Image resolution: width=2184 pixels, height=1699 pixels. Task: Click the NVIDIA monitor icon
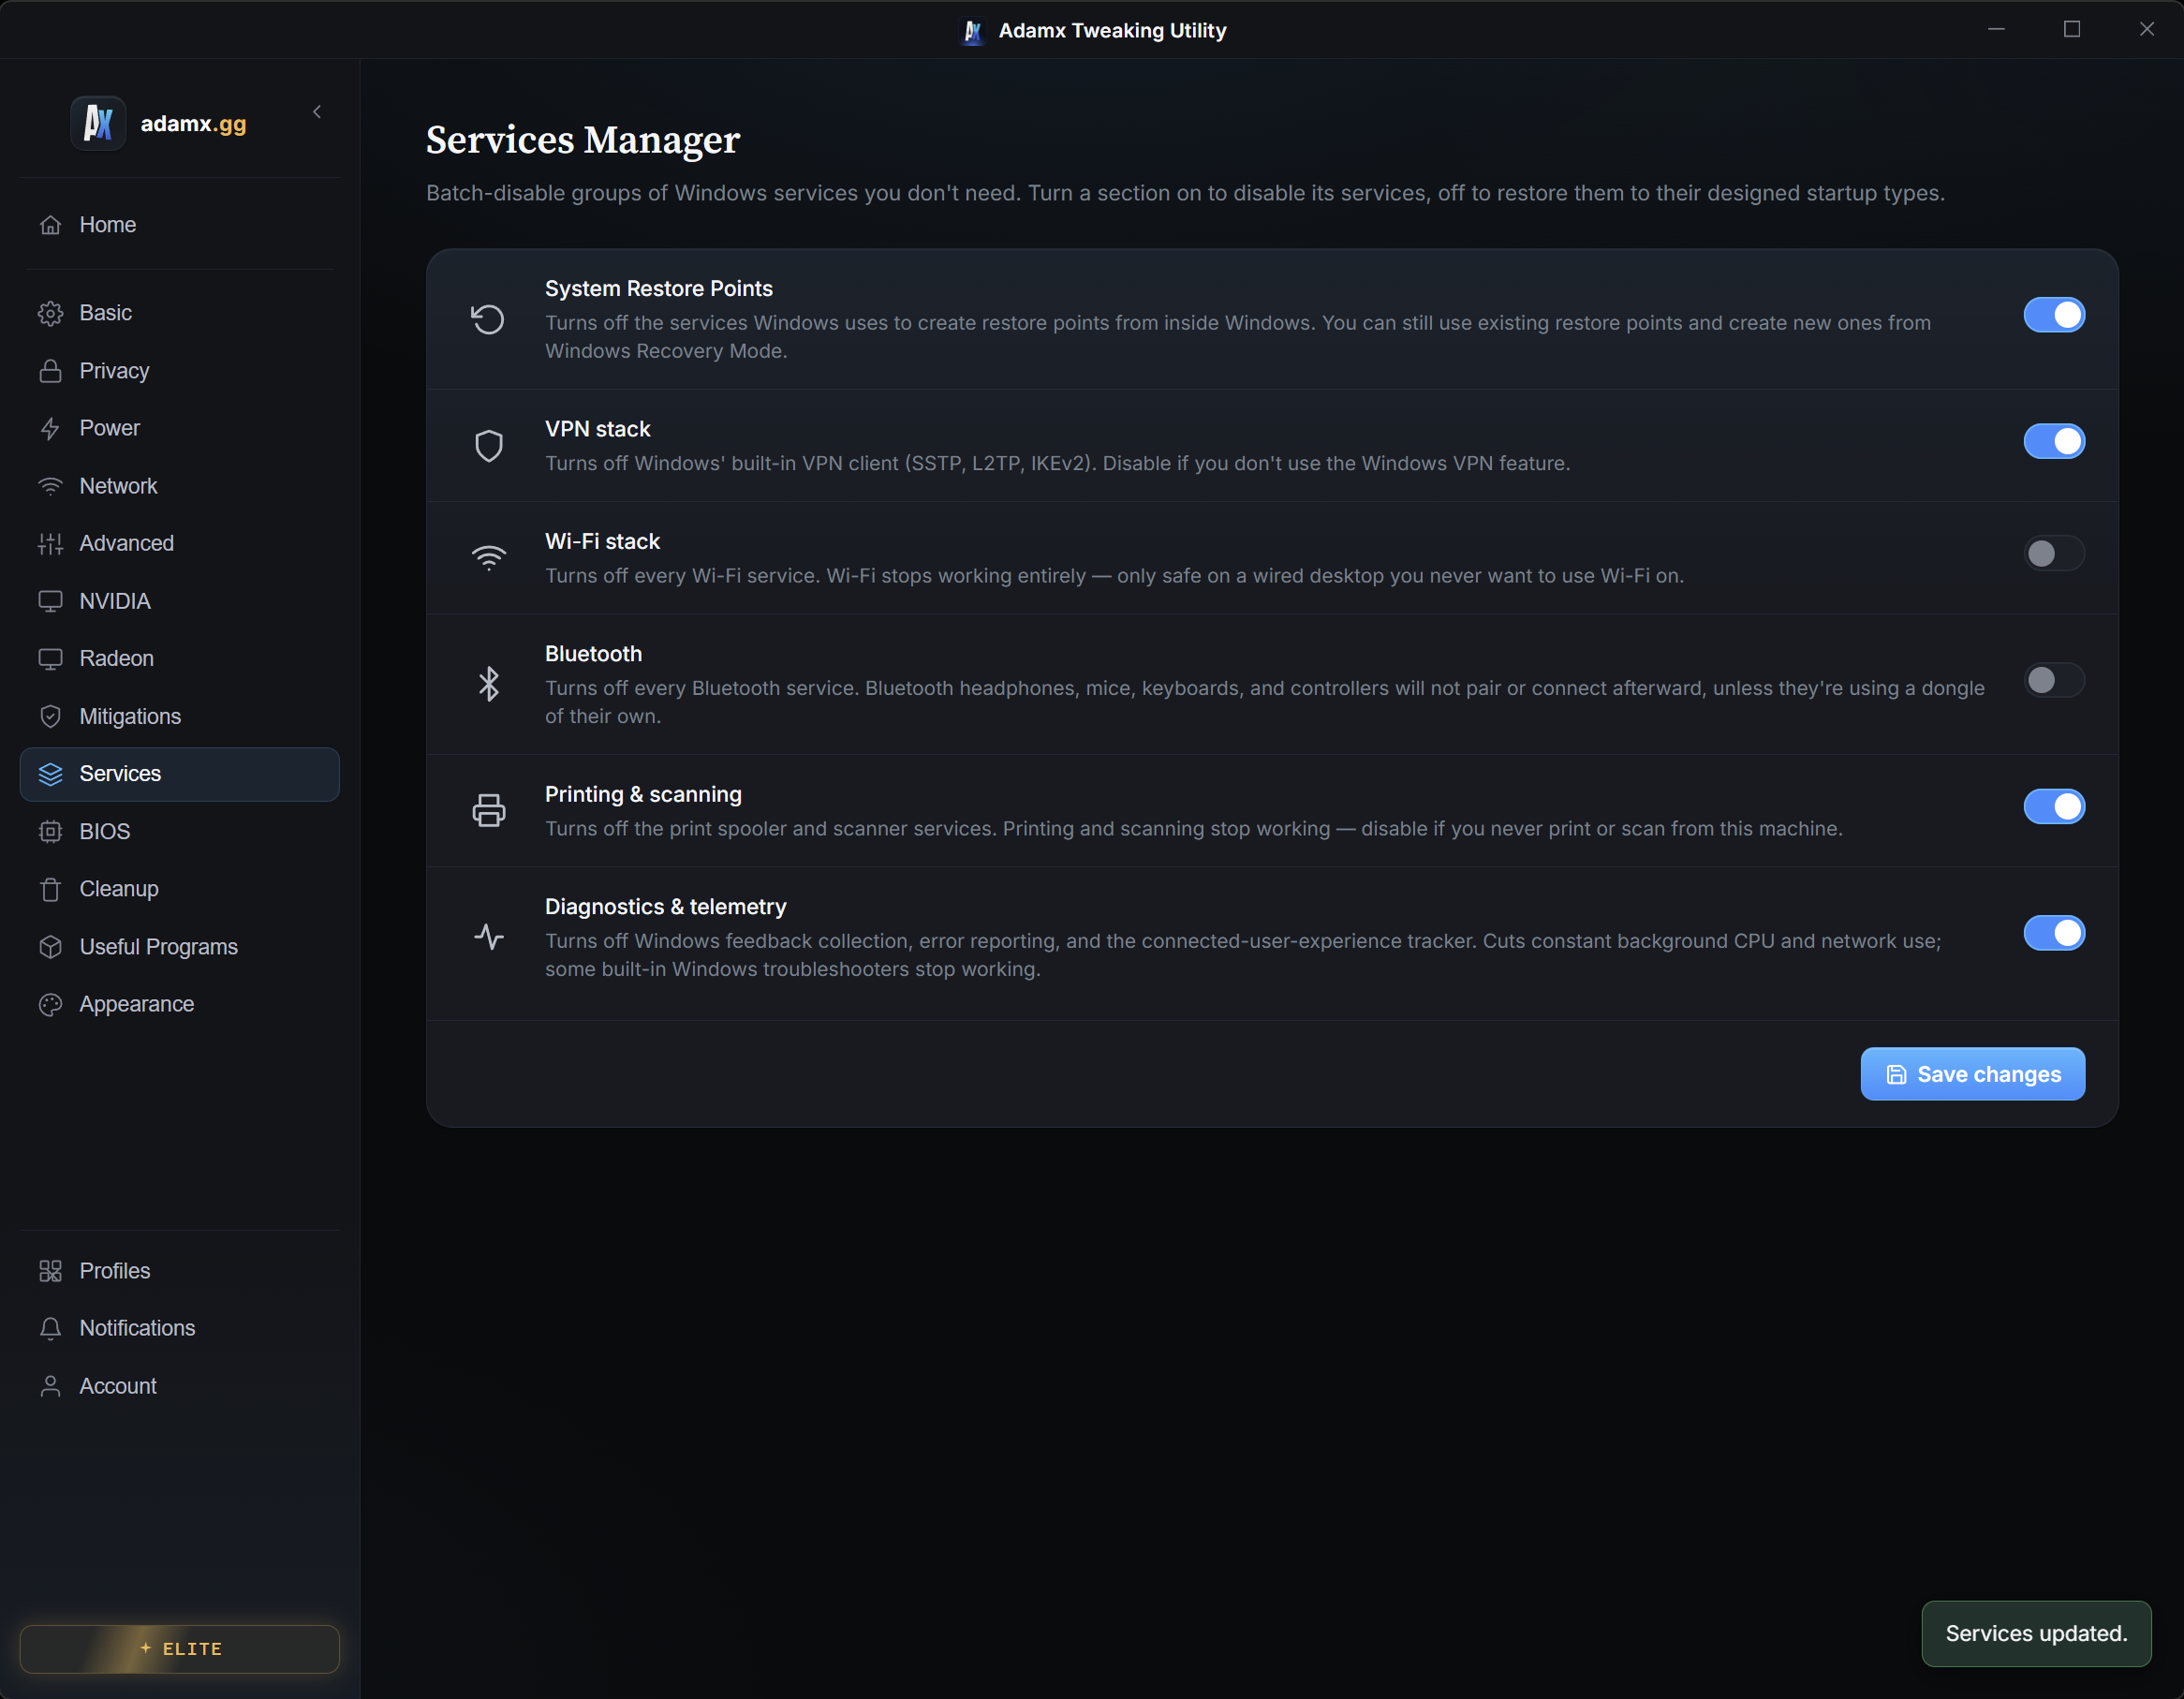point(50,601)
